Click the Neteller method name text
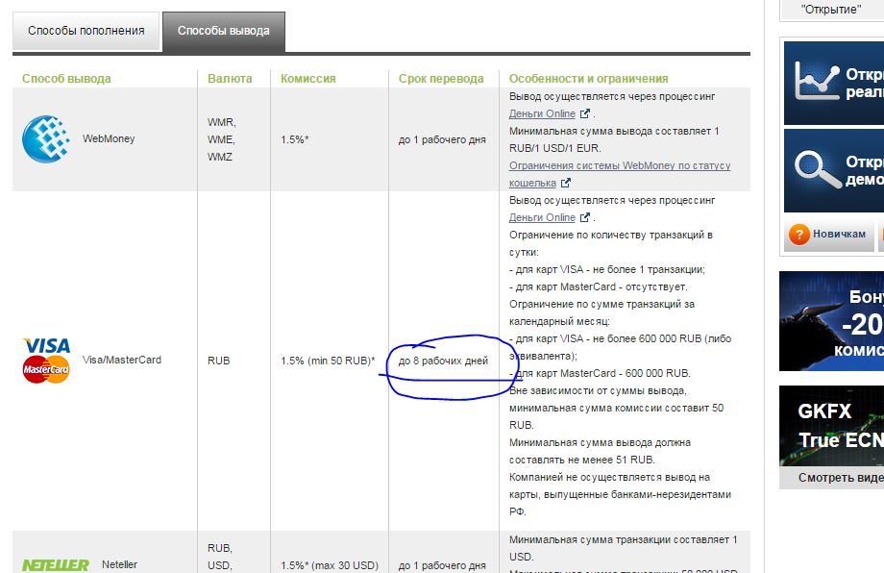The width and height of the screenshot is (884, 573). 119,564
